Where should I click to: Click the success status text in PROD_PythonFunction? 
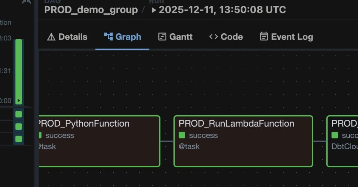click(x=60, y=135)
